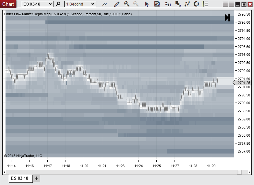
Task: Open the Strategies icon
Action: tap(187, 4)
